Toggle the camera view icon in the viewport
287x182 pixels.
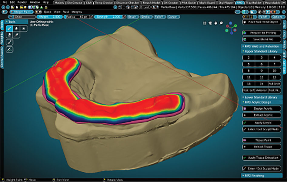coord(210,23)
